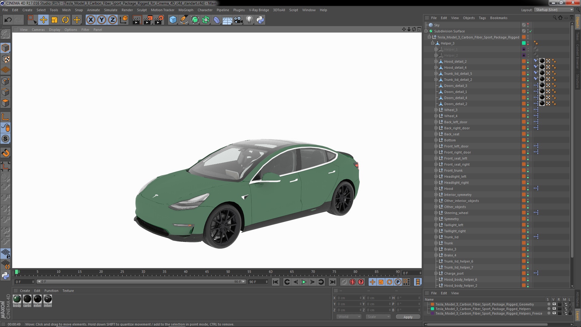Screen dimensions: 581x327
Task: Click the X position input field
Action: [349, 298]
